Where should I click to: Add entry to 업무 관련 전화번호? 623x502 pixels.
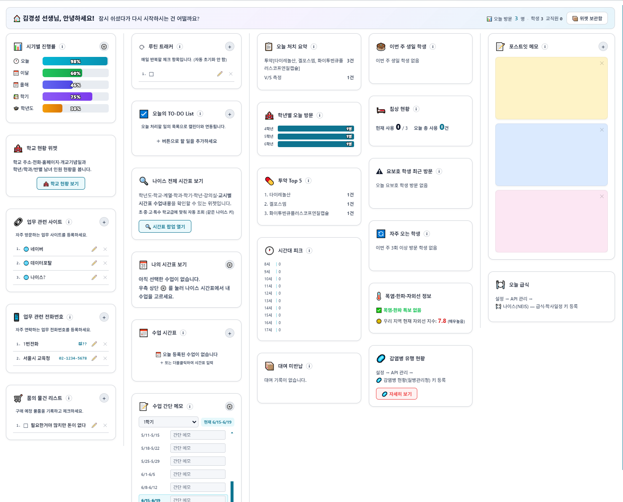coord(104,317)
